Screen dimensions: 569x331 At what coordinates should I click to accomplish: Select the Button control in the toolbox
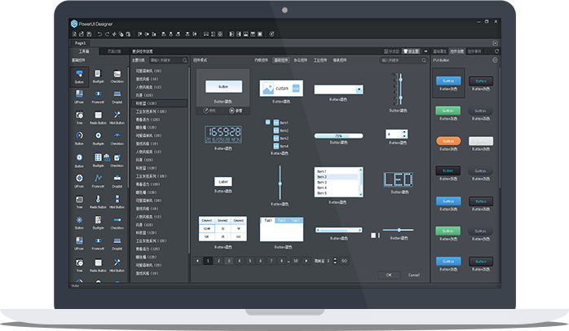79,76
